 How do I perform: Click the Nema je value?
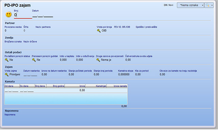(106, 60)
